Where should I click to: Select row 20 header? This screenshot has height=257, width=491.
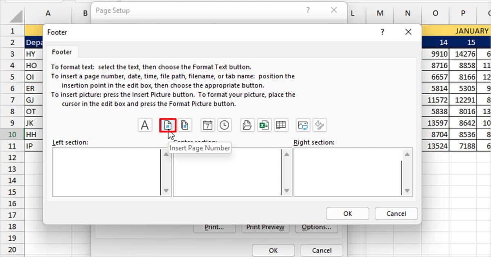[12, 250]
